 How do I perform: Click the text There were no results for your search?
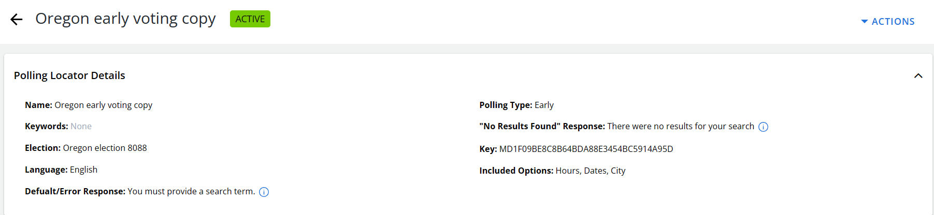point(680,126)
